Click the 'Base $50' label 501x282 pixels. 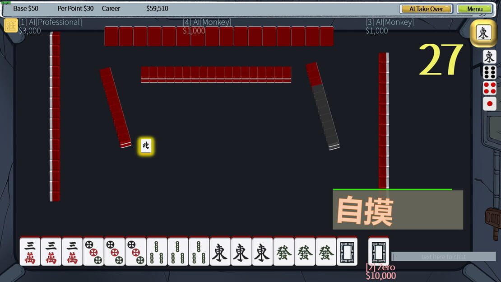[26, 9]
